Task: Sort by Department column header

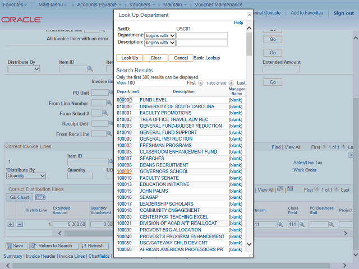Action: tap(128, 91)
